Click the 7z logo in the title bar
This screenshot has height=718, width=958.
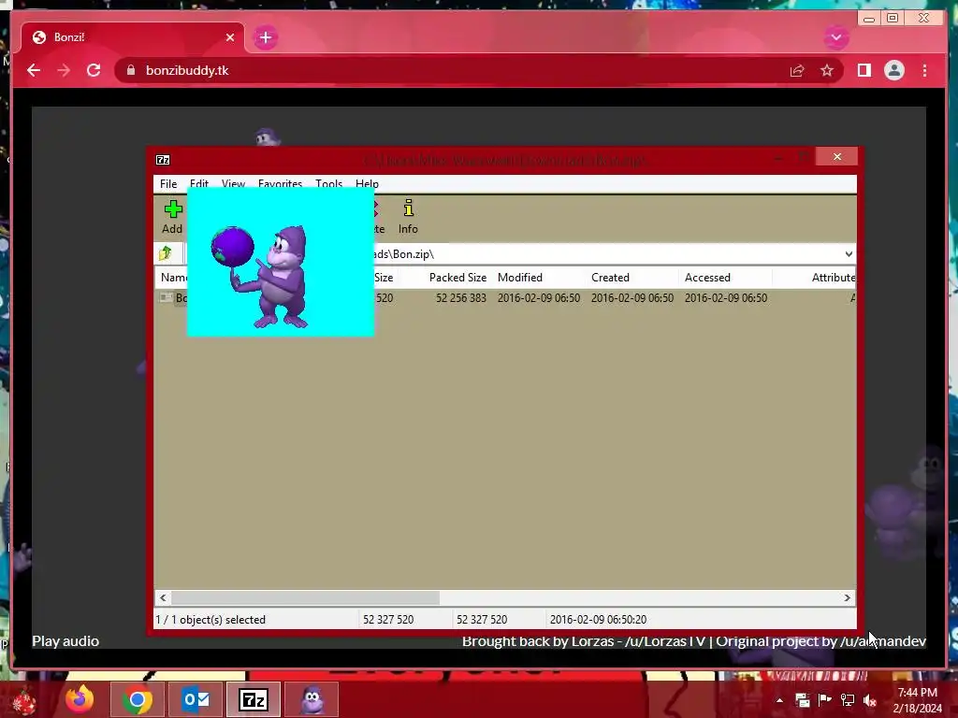click(x=163, y=160)
